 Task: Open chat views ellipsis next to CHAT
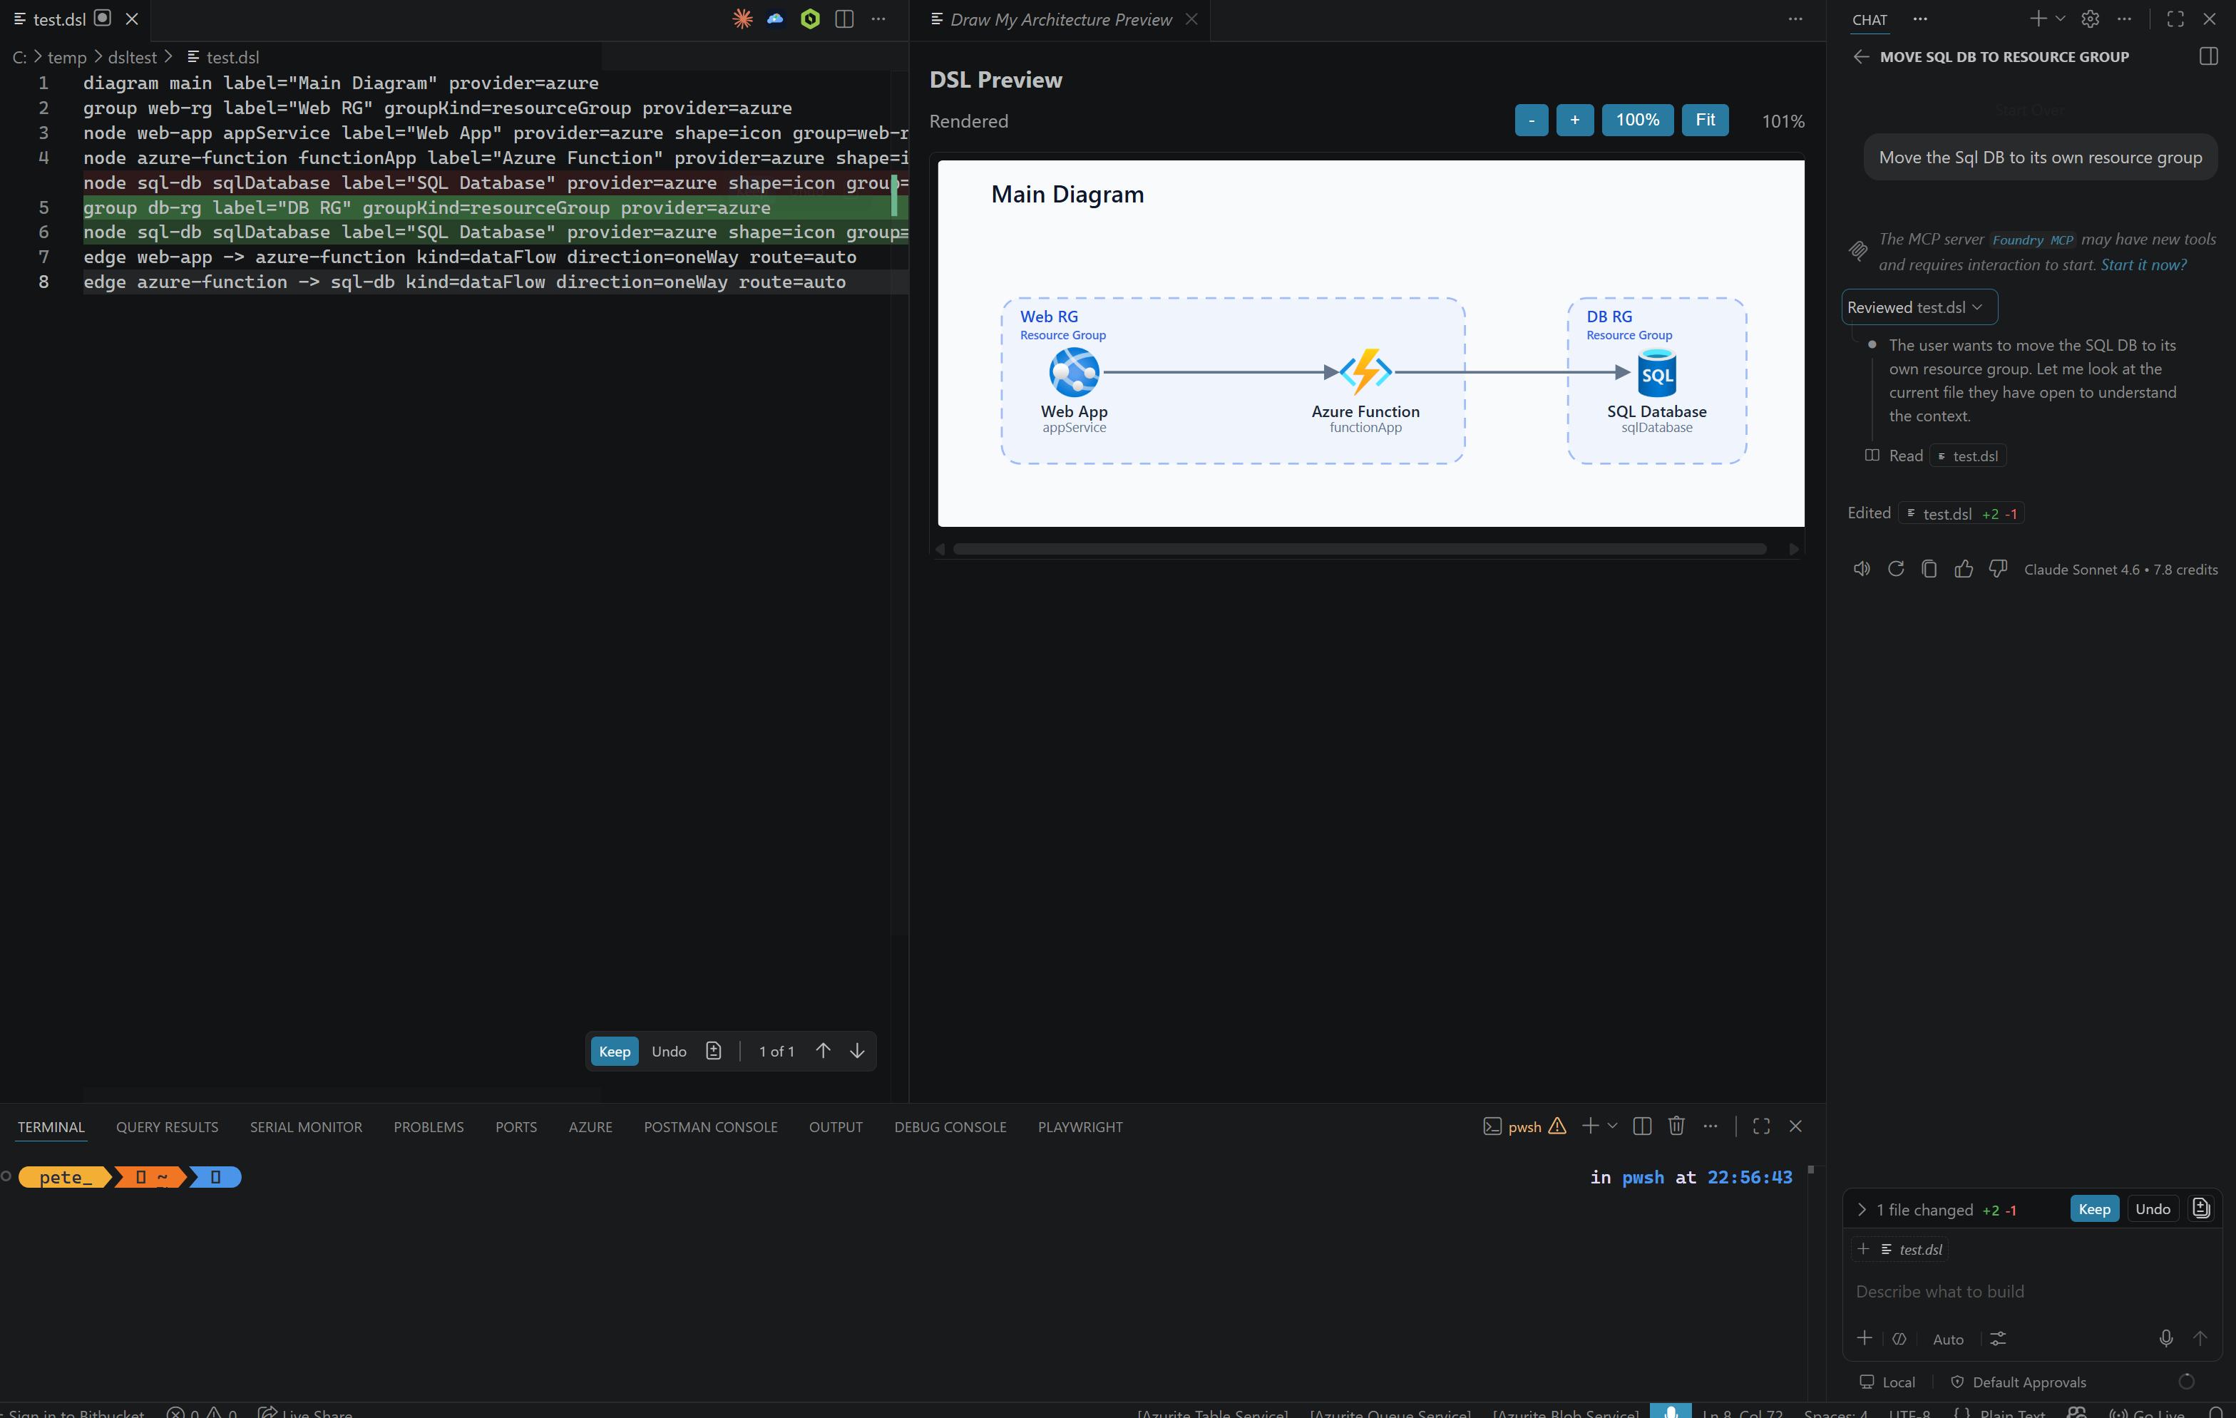point(1920,19)
